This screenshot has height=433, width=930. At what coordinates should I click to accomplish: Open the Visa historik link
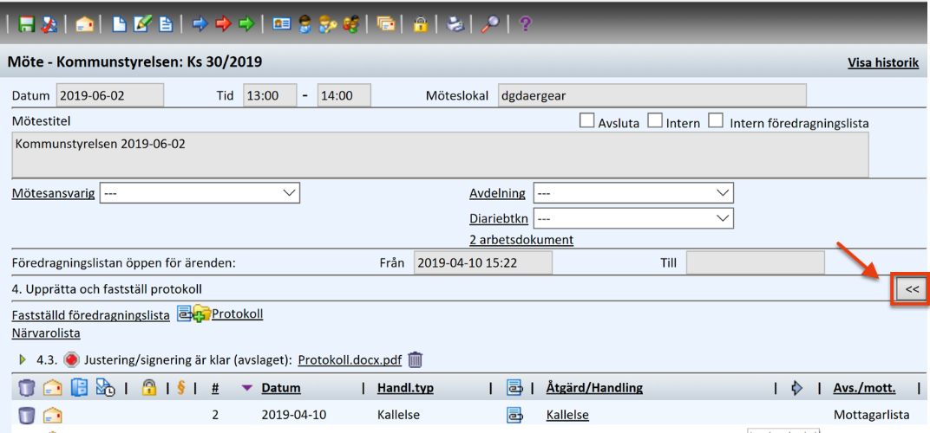[x=883, y=63]
